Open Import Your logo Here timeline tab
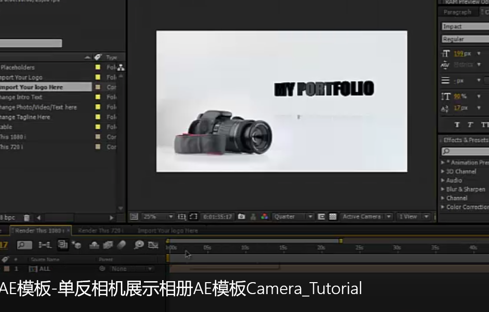The height and width of the screenshot is (312, 489). pyautogui.click(x=168, y=230)
